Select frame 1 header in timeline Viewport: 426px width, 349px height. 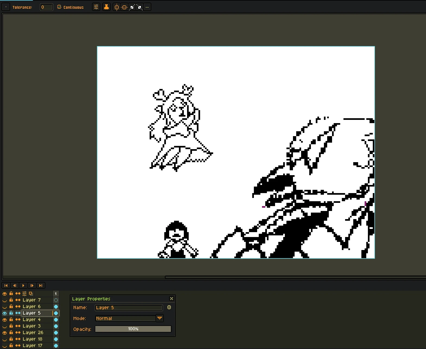pos(56,294)
